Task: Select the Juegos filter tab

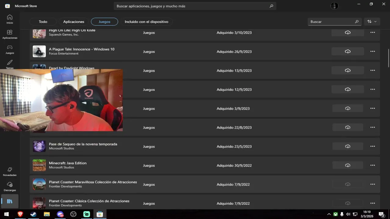Action: [x=105, y=22]
